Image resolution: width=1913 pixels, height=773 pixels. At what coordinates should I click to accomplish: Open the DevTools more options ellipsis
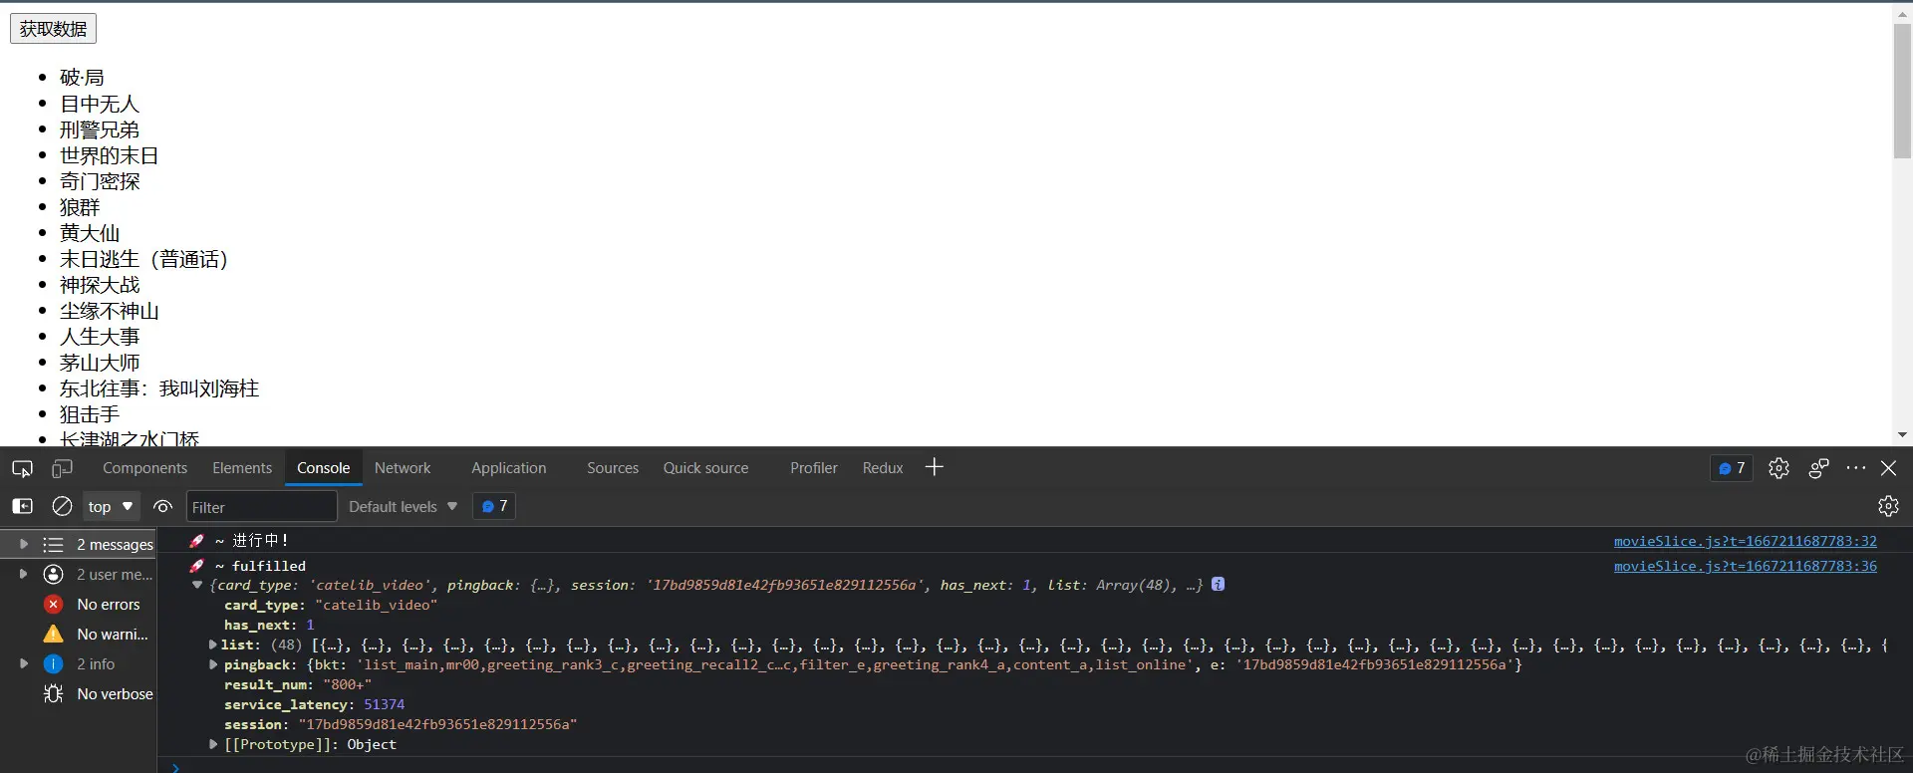pyautogui.click(x=1855, y=468)
